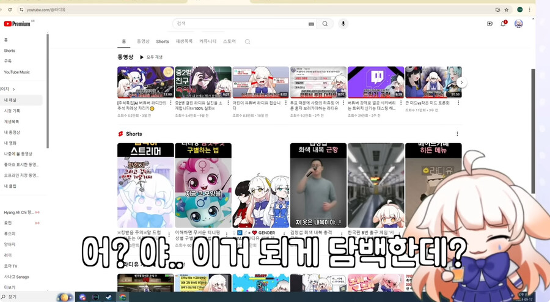Open 오프라인 저장 동영상 in the sidebar
Screen dimensions: 550x302
21,175
